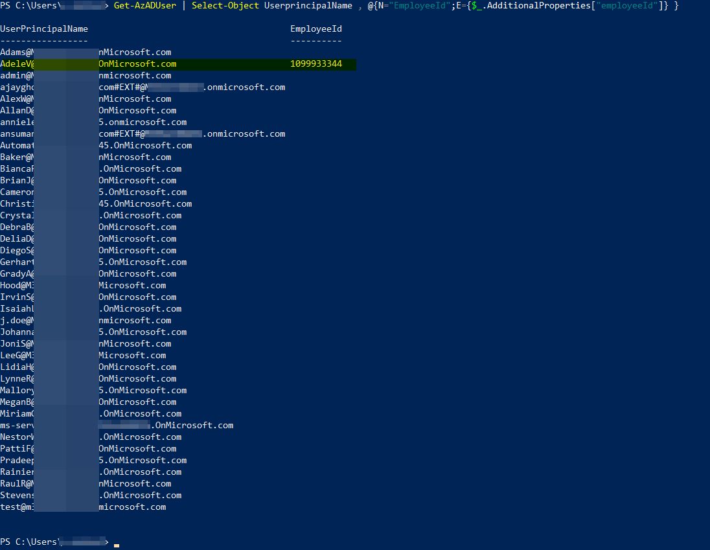Image resolution: width=710 pixels, height=550 pixels.
Task: Click the BiancaF user entry
Action: click(x=91, y=169)
